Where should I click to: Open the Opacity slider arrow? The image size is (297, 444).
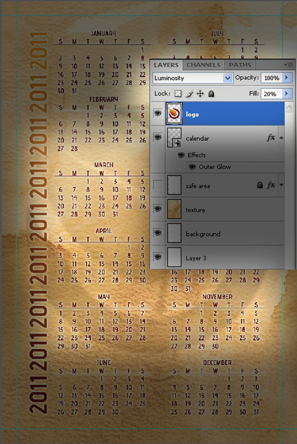point(287,78)
